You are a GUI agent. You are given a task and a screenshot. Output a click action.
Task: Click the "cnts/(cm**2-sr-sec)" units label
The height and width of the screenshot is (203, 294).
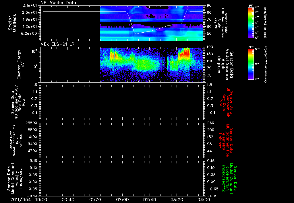265,22
